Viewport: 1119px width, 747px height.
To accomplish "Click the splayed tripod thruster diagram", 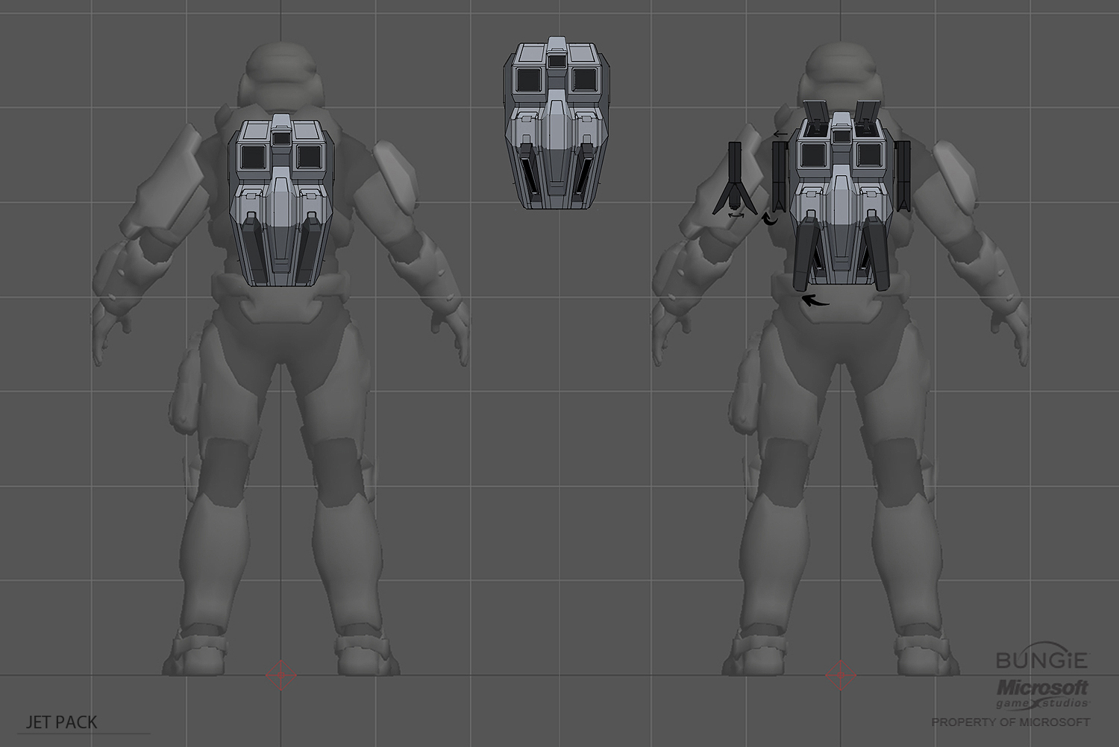I will [736, 179].
